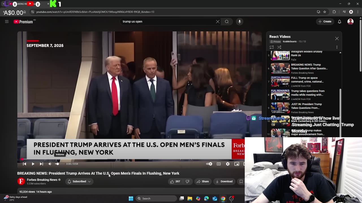This screenshot has height=203, width=362.
Task: Open the ItzaMeSeanio playlist owner link
Action: [290, 41]
